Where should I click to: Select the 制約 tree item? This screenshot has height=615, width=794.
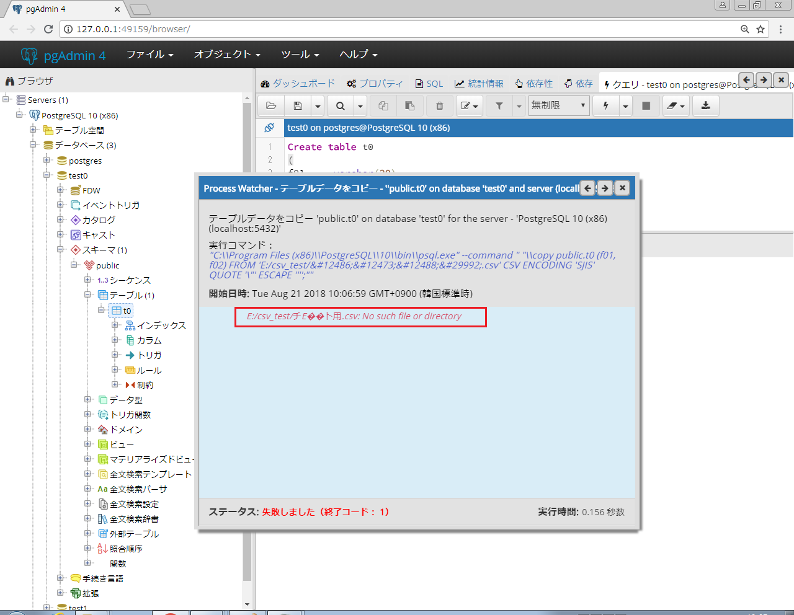tap(145, 385)
